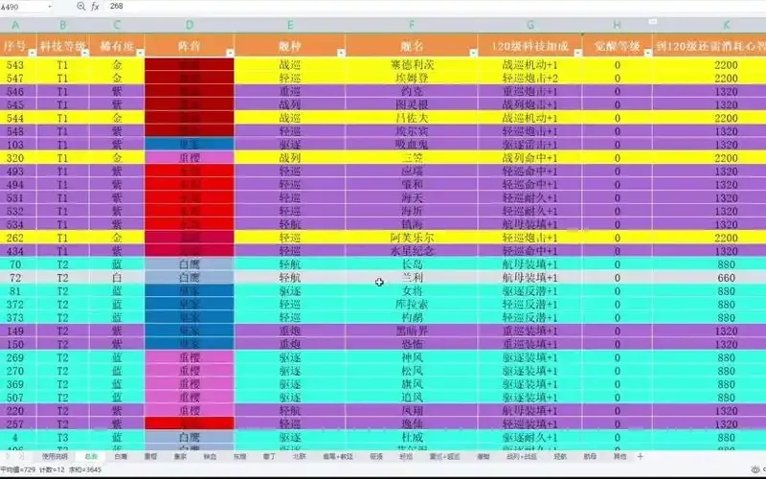Viewport: 766px width, 479px height.
Task: Select the cell with ship name 阿芙乐尔
Action: point(412,238)
